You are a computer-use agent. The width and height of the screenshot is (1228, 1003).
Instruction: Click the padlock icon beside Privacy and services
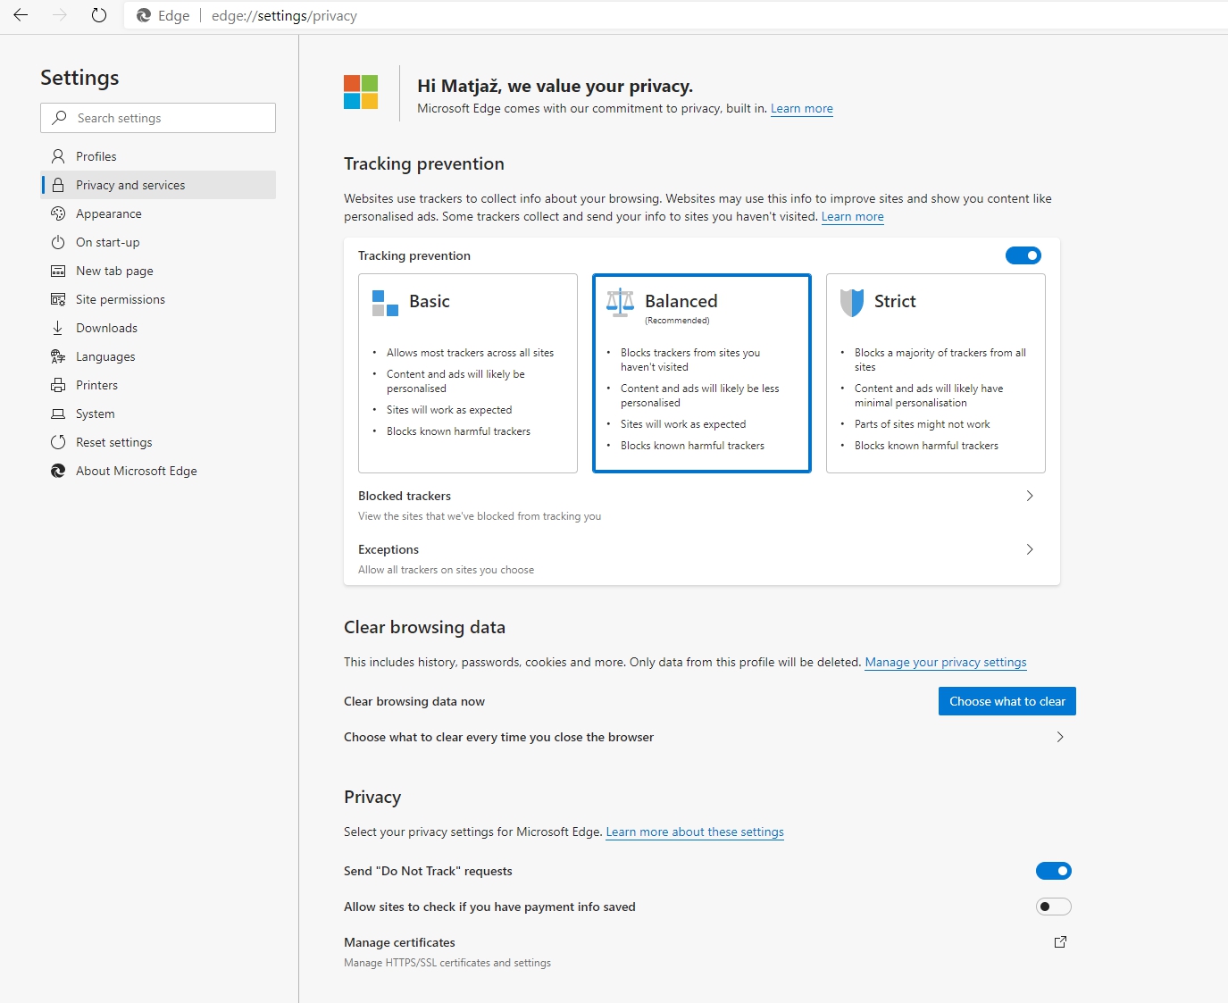pos(58,185)
